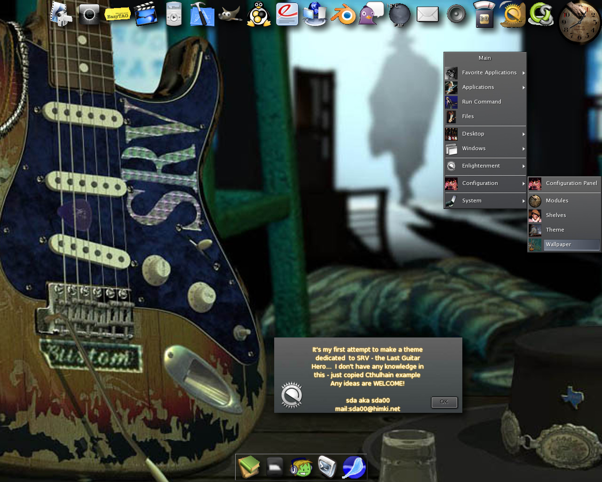
Task: Launch the gold Q magnifier icon
Action: tap(513, 14)
